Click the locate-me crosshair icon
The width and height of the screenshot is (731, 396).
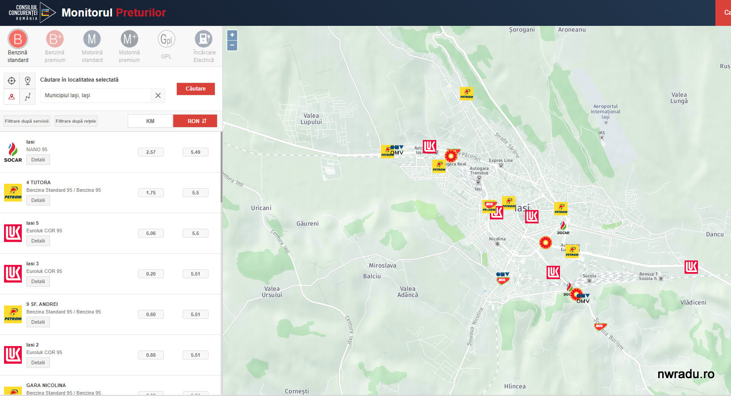point(12,81)
